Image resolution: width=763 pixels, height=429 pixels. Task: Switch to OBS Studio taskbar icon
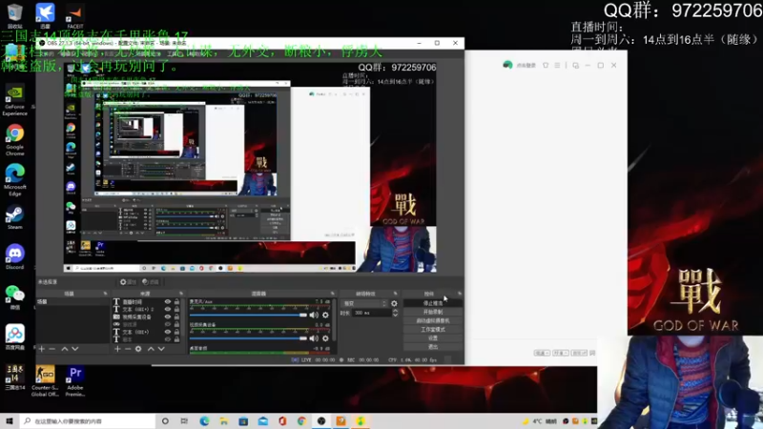point(321,421)
